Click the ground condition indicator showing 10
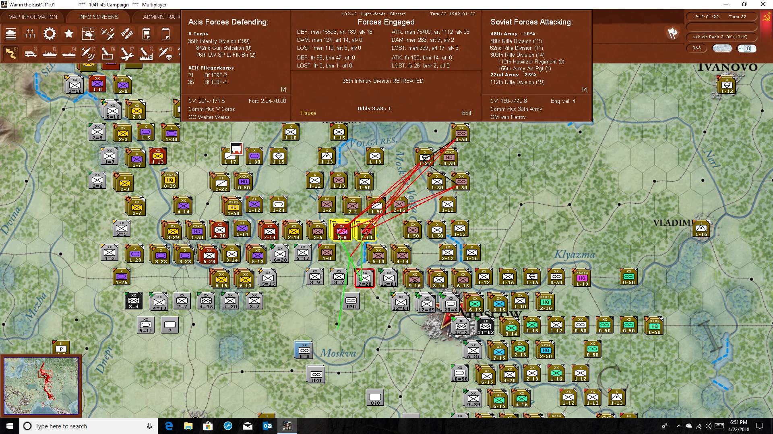The width and height of the screenshot is (773, 434). pos(747,48)
